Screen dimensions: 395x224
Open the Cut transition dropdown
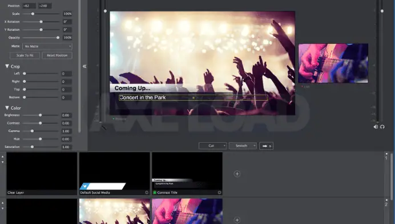click(x=212, y=146)
